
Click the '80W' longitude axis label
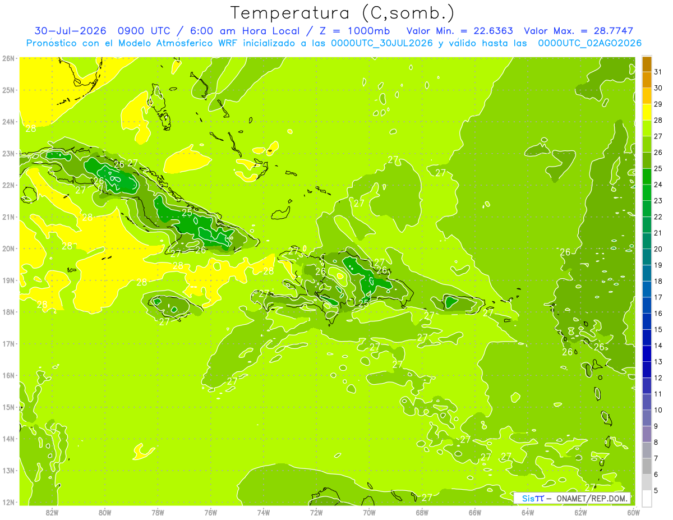pos(105,512)
